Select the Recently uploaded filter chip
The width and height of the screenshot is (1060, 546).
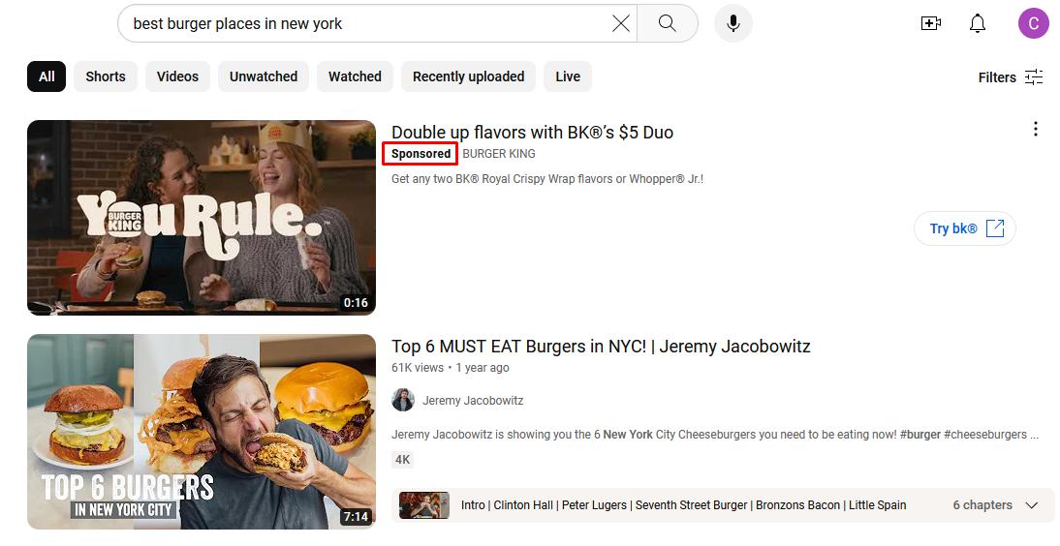[x=469, y=76]
